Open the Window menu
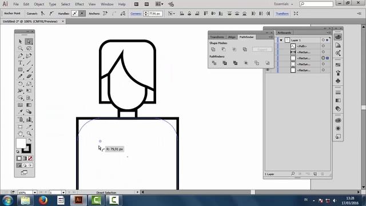366x206 pixels. click(107, 4)
